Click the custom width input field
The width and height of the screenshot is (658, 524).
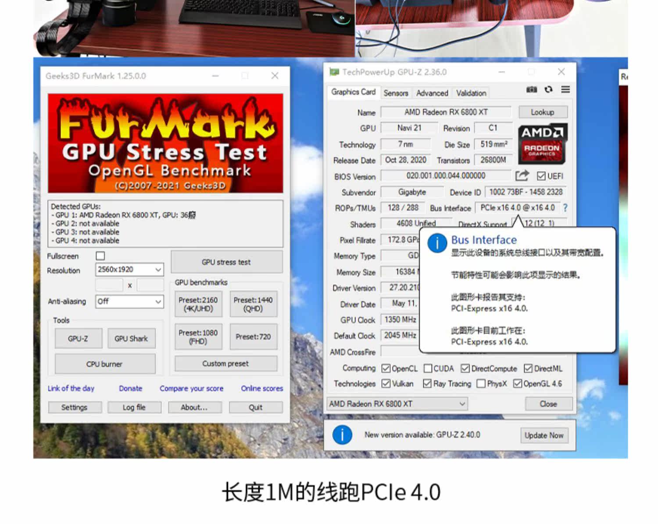(109, 285)
